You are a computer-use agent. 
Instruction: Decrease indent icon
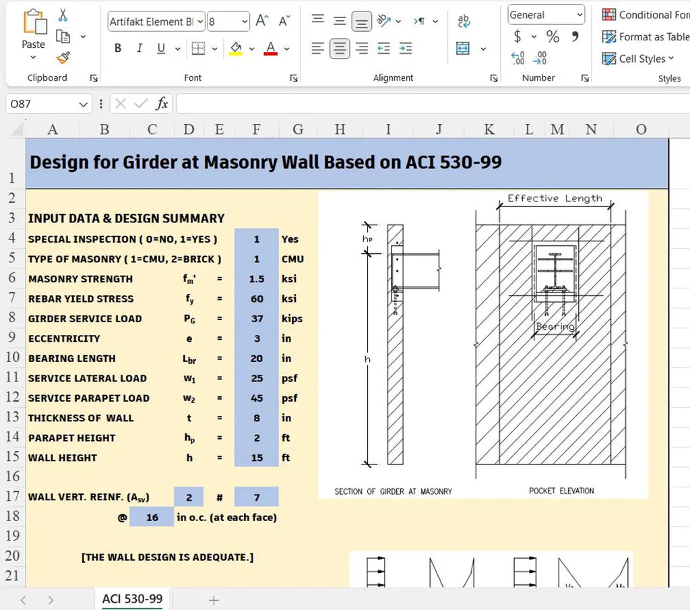pyautogui.click(x=383, y=48)
